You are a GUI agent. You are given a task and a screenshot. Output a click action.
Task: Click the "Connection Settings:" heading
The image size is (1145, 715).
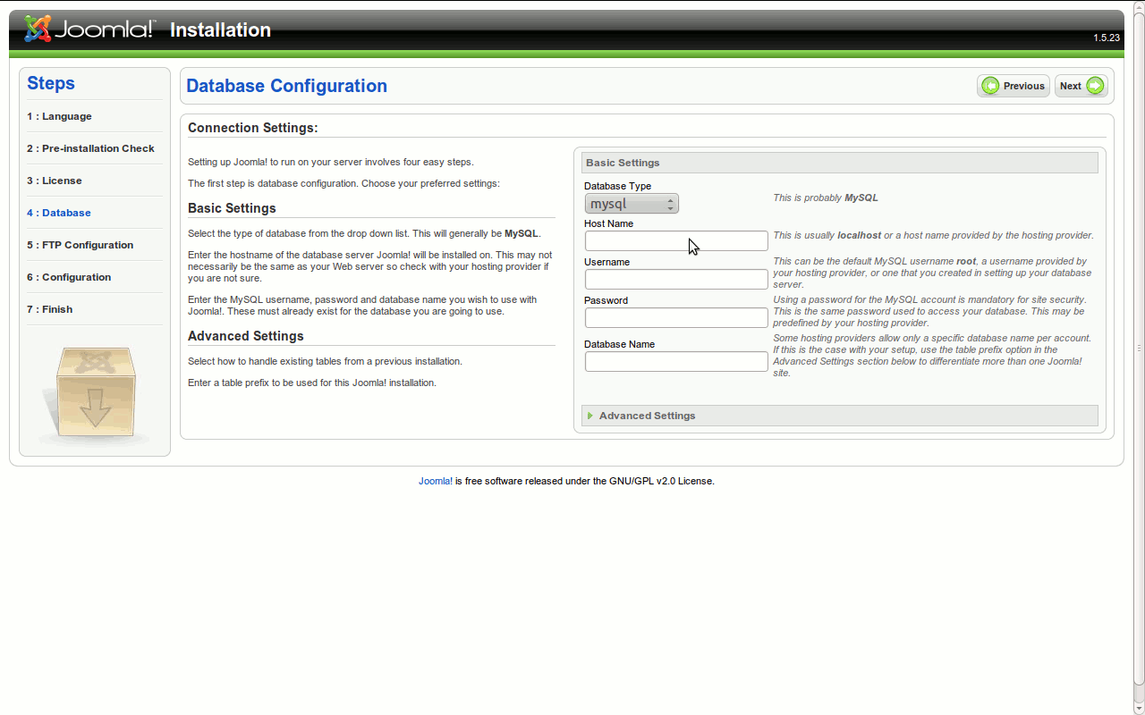pos(253,128)
